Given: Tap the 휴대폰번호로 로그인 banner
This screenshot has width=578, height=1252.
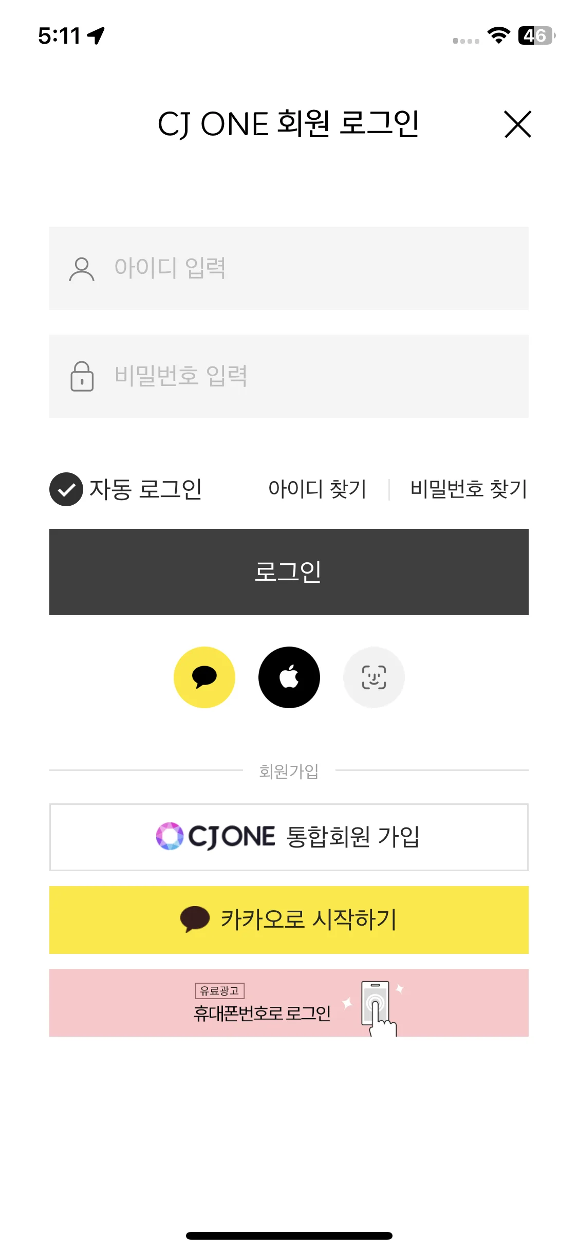Looking at the screenshot, I should (x=289, y=1003).
